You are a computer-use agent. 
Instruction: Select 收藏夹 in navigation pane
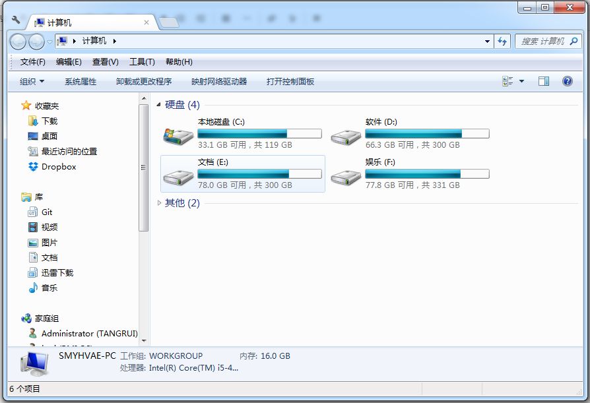tap(47, 106)
